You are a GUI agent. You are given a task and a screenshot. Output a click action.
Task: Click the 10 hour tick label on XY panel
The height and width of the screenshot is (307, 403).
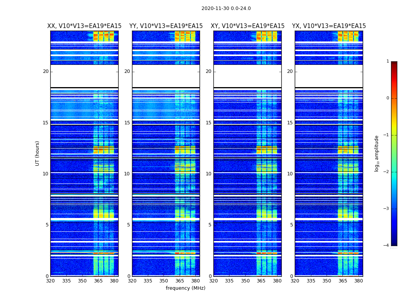[208, 174]
